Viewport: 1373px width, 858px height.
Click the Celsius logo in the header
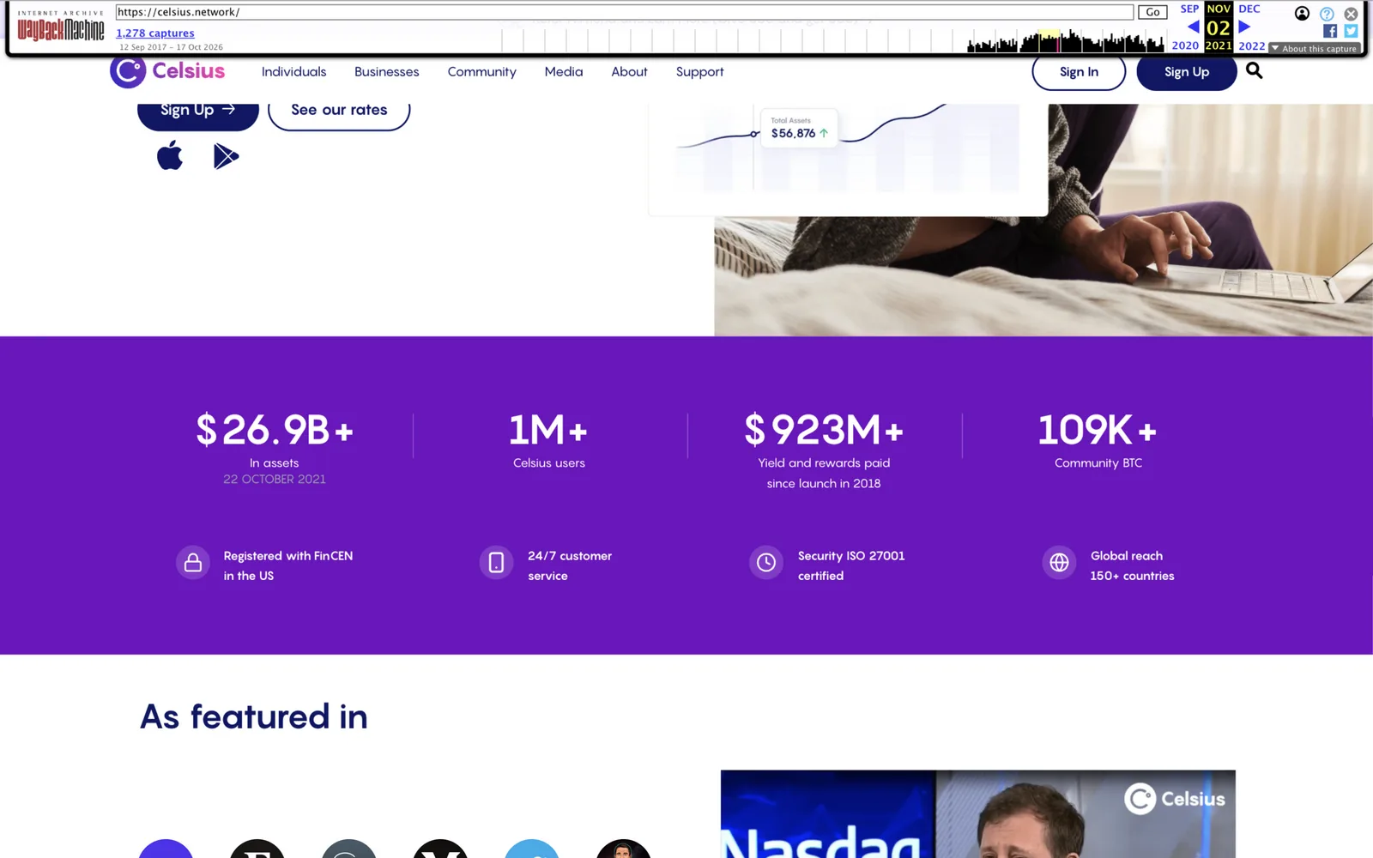167,71
